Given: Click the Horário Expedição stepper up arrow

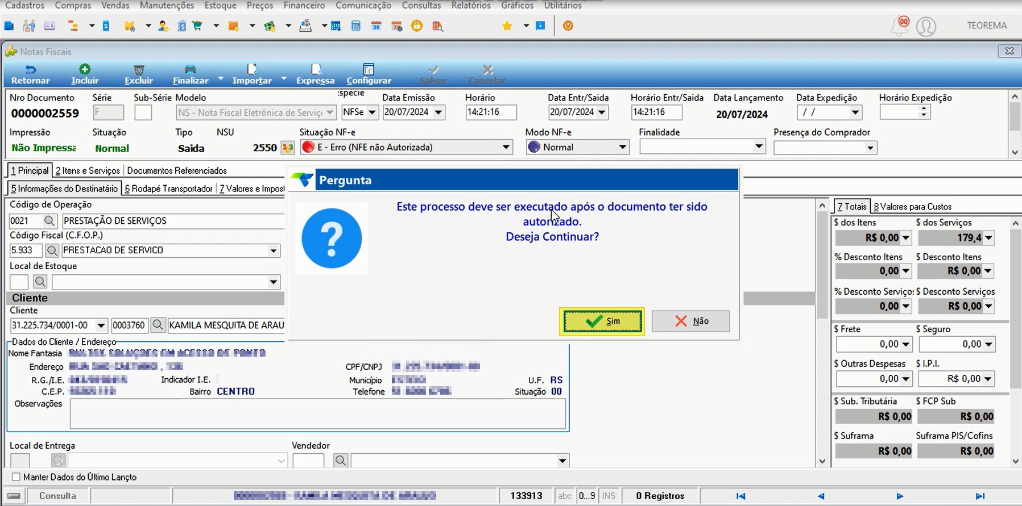Looking at the screenshot, I should point(924,108).
